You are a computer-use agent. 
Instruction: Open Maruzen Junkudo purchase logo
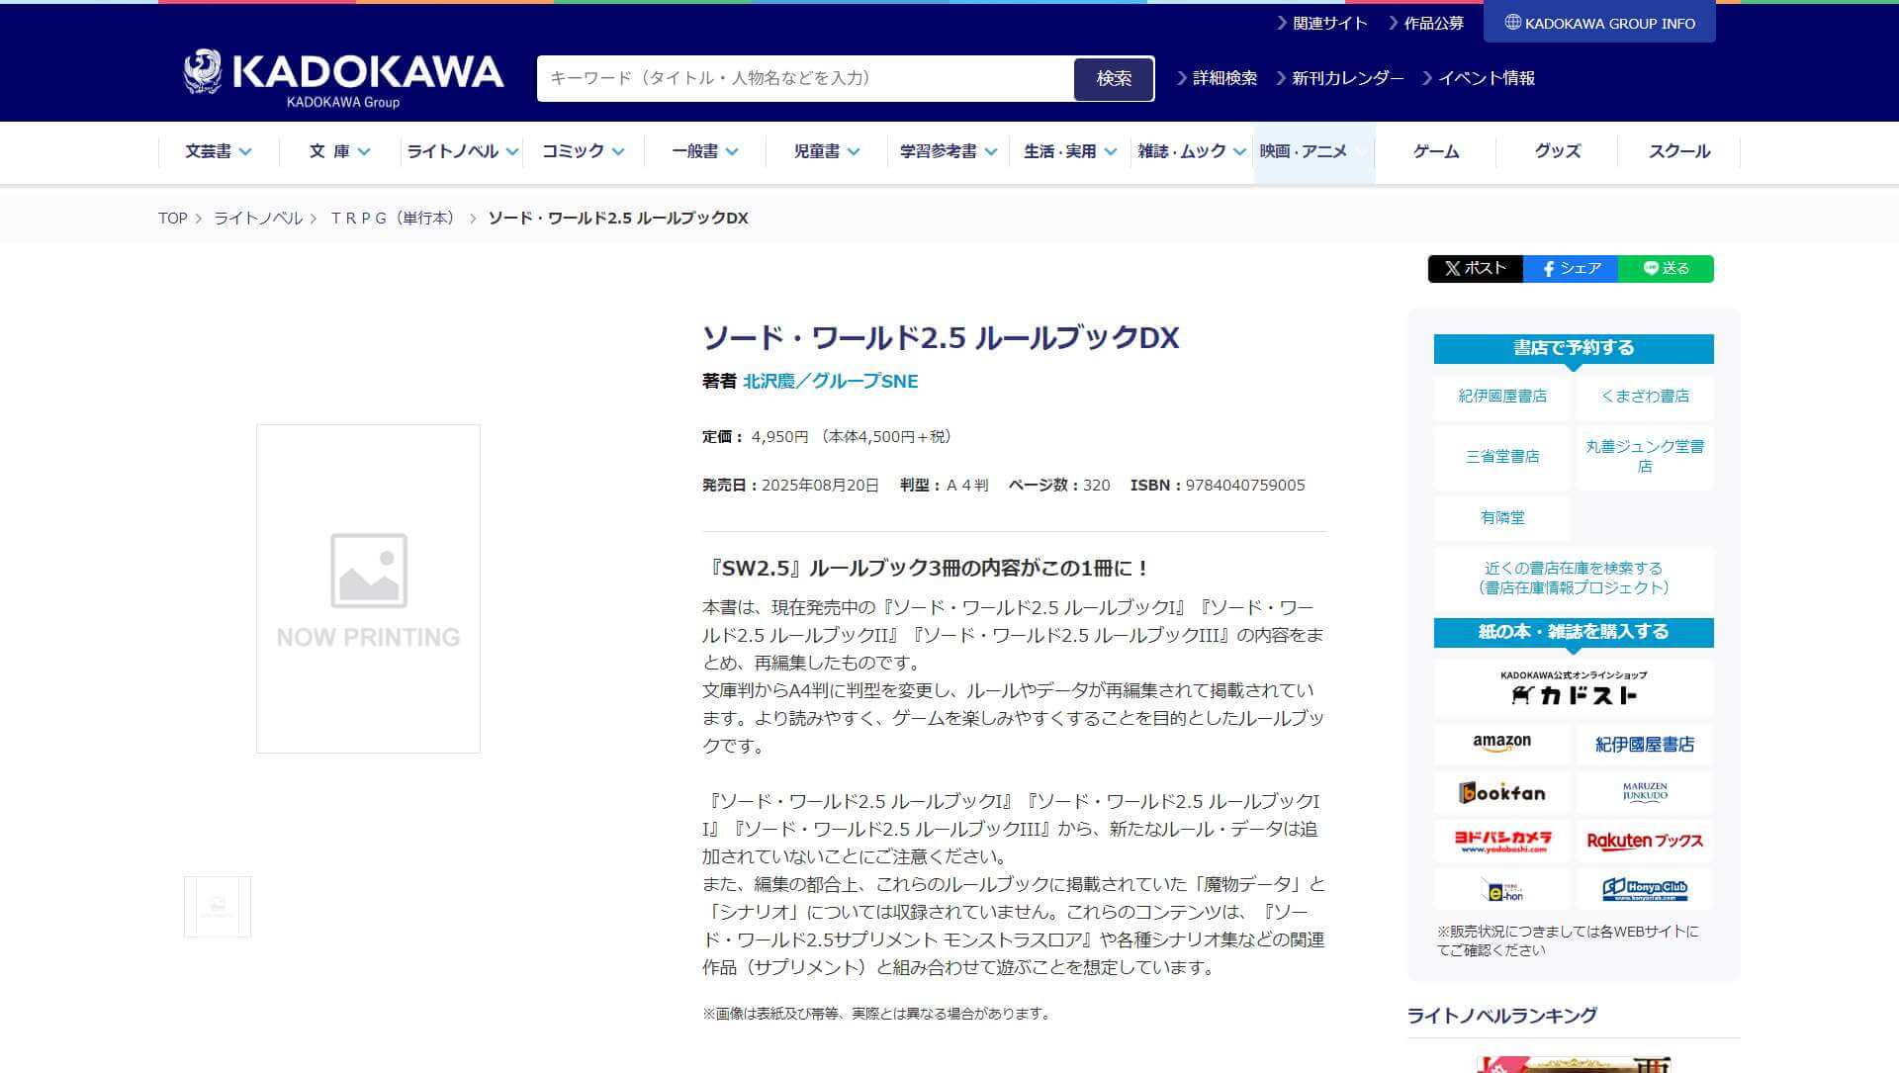click(1645, 792)
